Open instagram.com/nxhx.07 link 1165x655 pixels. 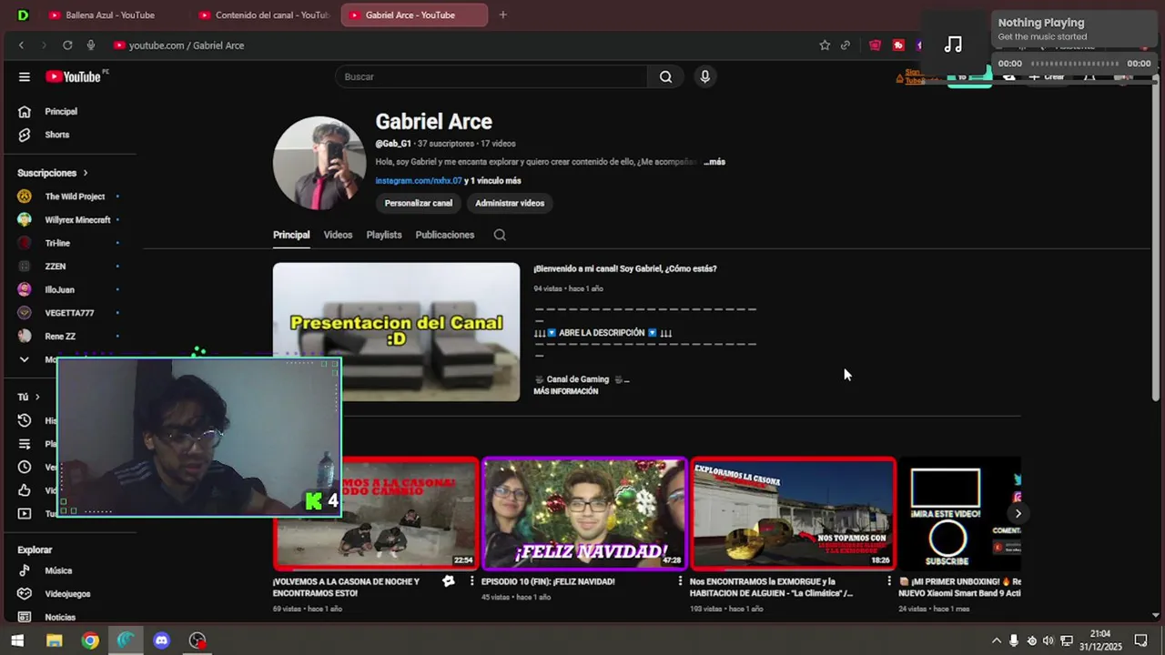[x=419, y=181]
